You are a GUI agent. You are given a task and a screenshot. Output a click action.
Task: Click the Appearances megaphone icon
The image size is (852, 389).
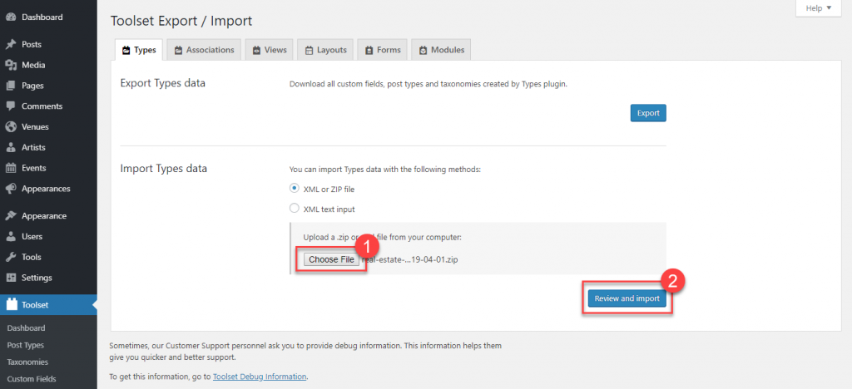pos(10,188)
